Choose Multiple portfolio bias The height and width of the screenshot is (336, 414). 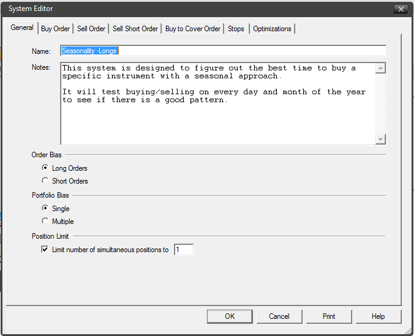(45, 222)
